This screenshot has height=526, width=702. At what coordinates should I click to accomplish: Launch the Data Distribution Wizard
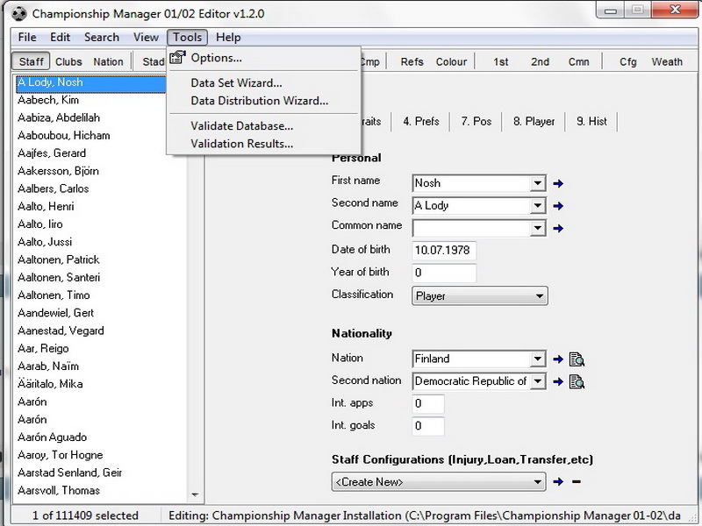click(x=263, y=101)
